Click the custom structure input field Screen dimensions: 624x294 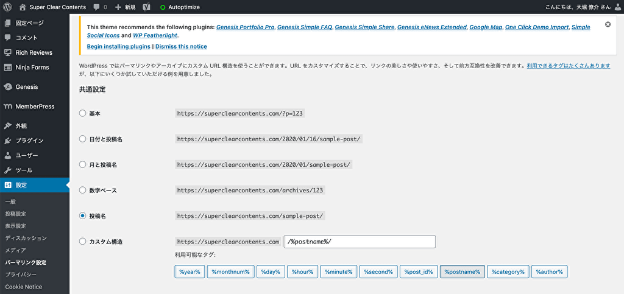point(360,242)
